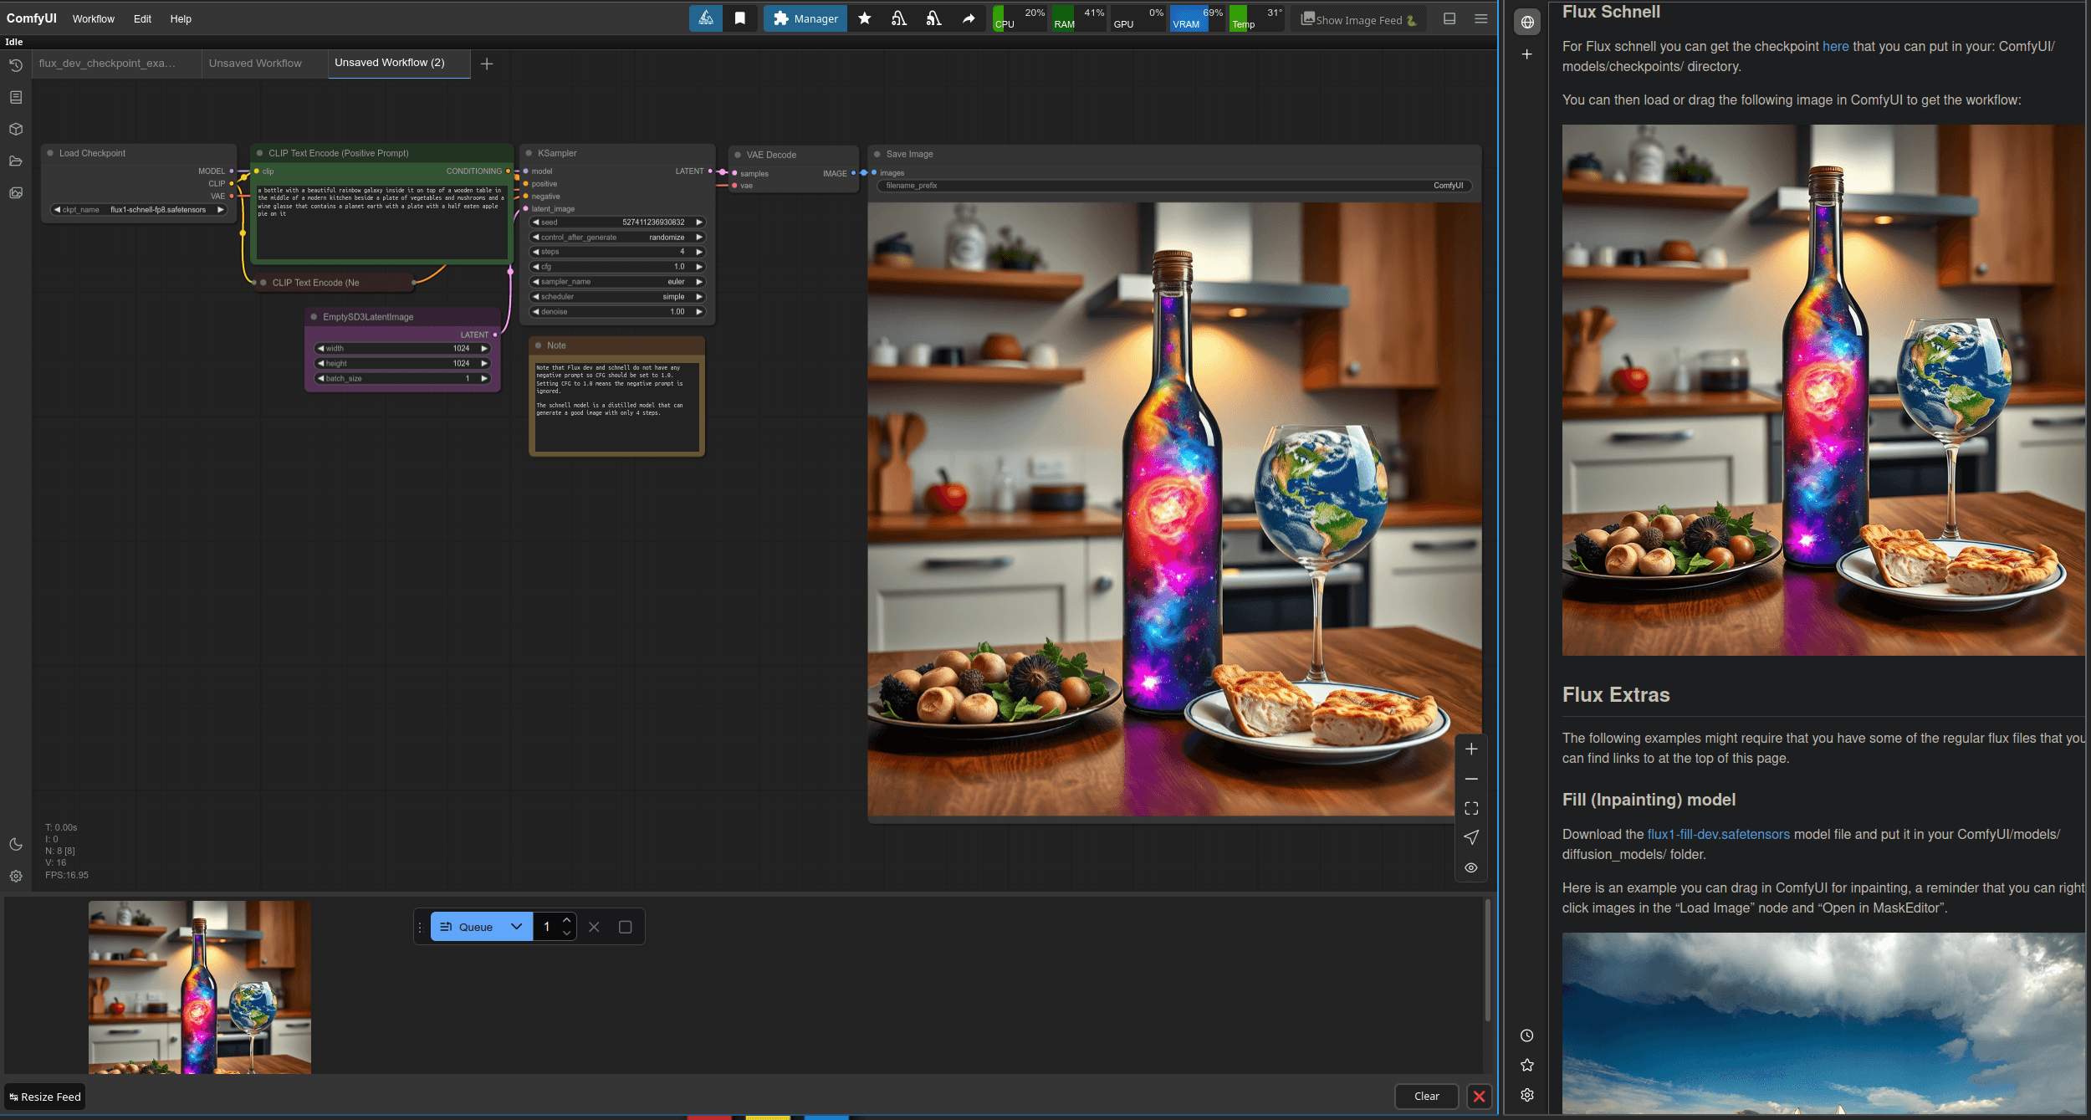Open the scheduler simple dropdown
Screen dimensions: 2091x1120
[617, 297]
